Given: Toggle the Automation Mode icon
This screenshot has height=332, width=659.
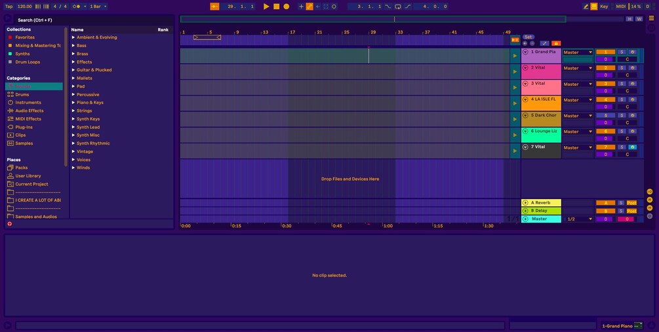Looking at the screenshot, I should coord(544,43).
